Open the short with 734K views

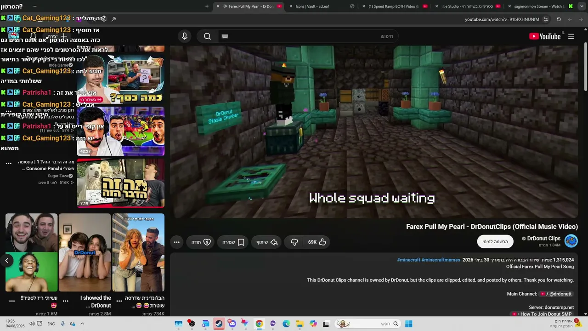coord(138,252)
